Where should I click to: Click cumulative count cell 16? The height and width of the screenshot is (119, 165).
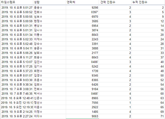[148, 30]
